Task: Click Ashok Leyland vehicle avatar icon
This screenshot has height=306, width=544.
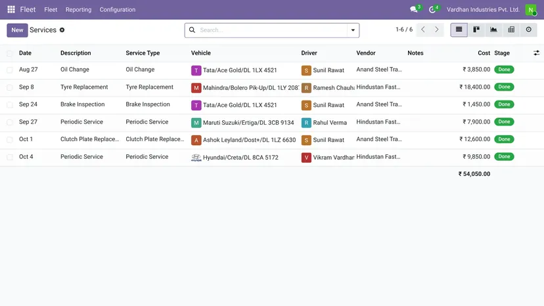Action: coord(196,140)
